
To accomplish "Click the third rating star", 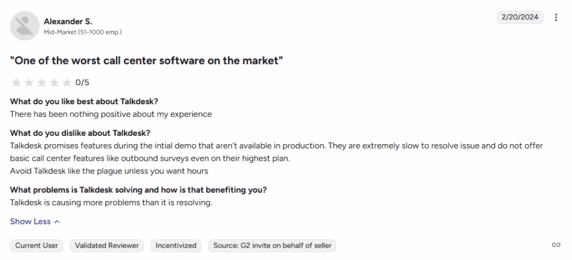I will (42, 83).
